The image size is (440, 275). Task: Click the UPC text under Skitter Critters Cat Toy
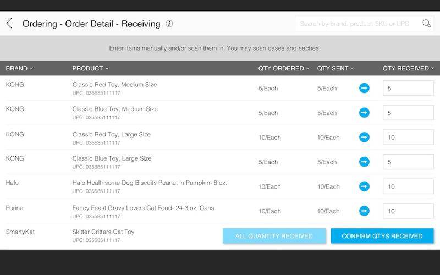click(96, 240)
